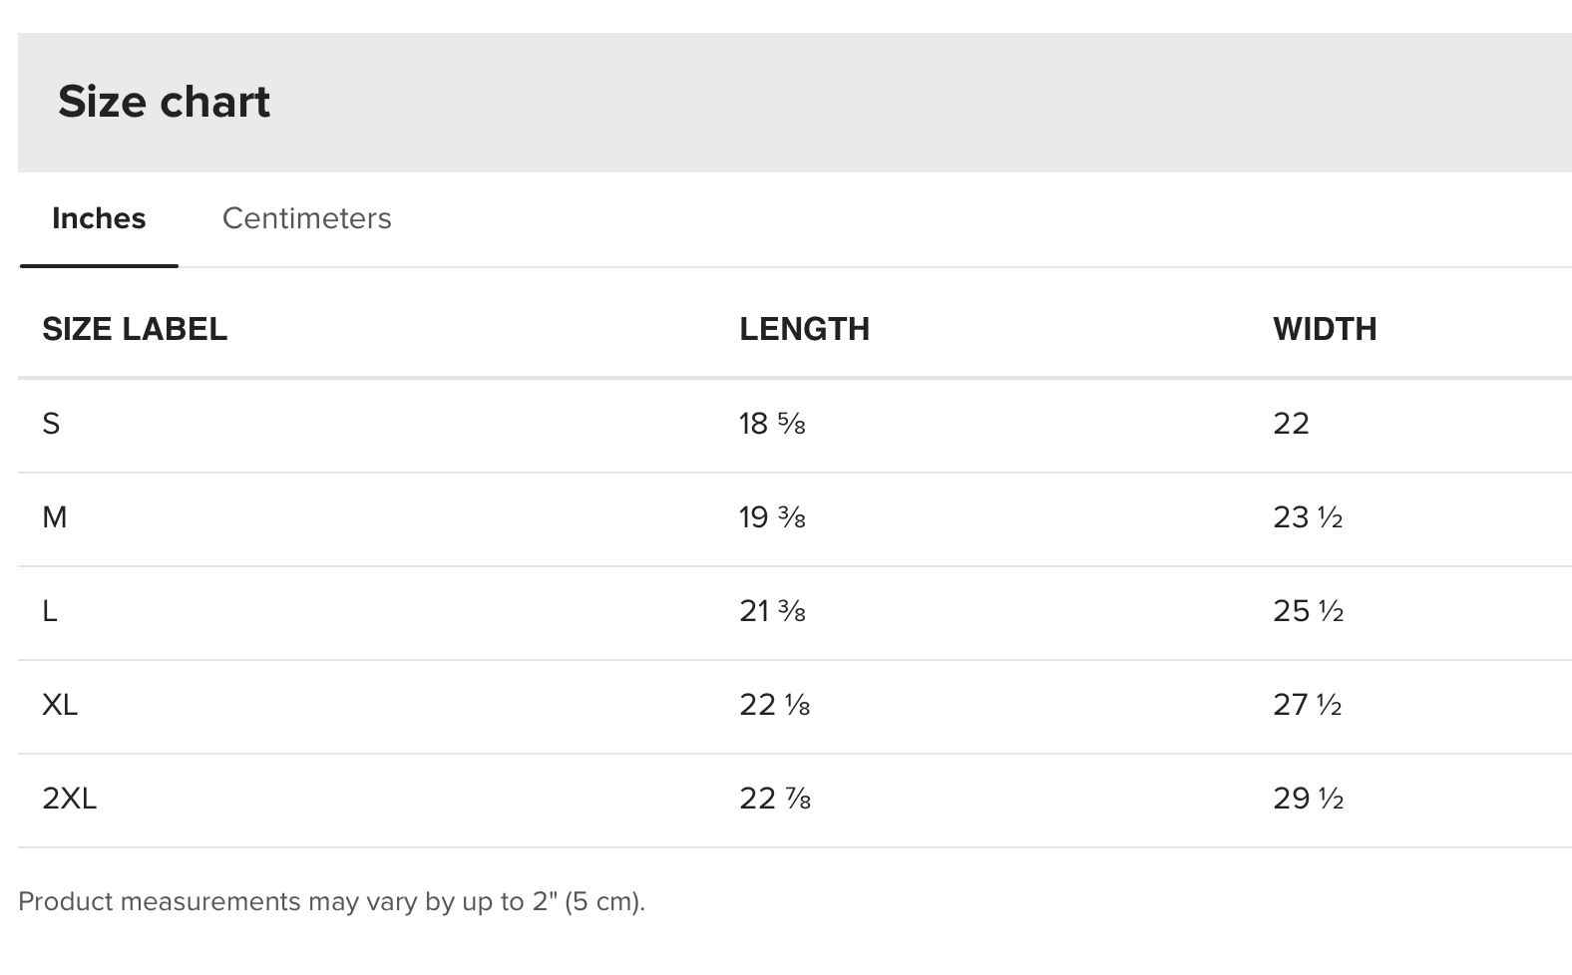The width and height of the screenshot is (1572, 975).
Task: Click the width value 22
Action: tap(1291, 424)
